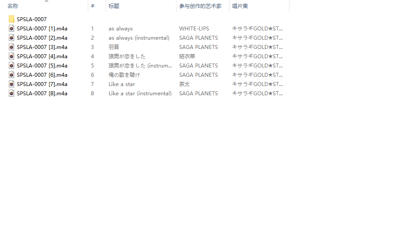Click SAGA PLANETS artist in track 6 row

[199, 75]
